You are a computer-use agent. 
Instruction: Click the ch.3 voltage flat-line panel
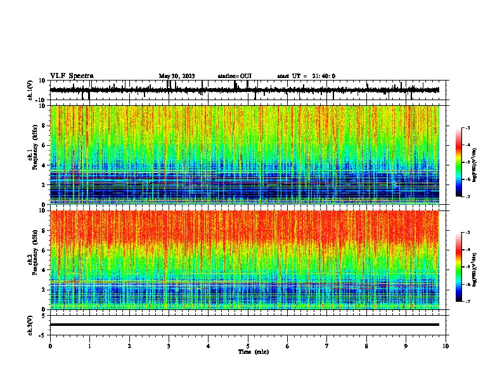[249, 325]
